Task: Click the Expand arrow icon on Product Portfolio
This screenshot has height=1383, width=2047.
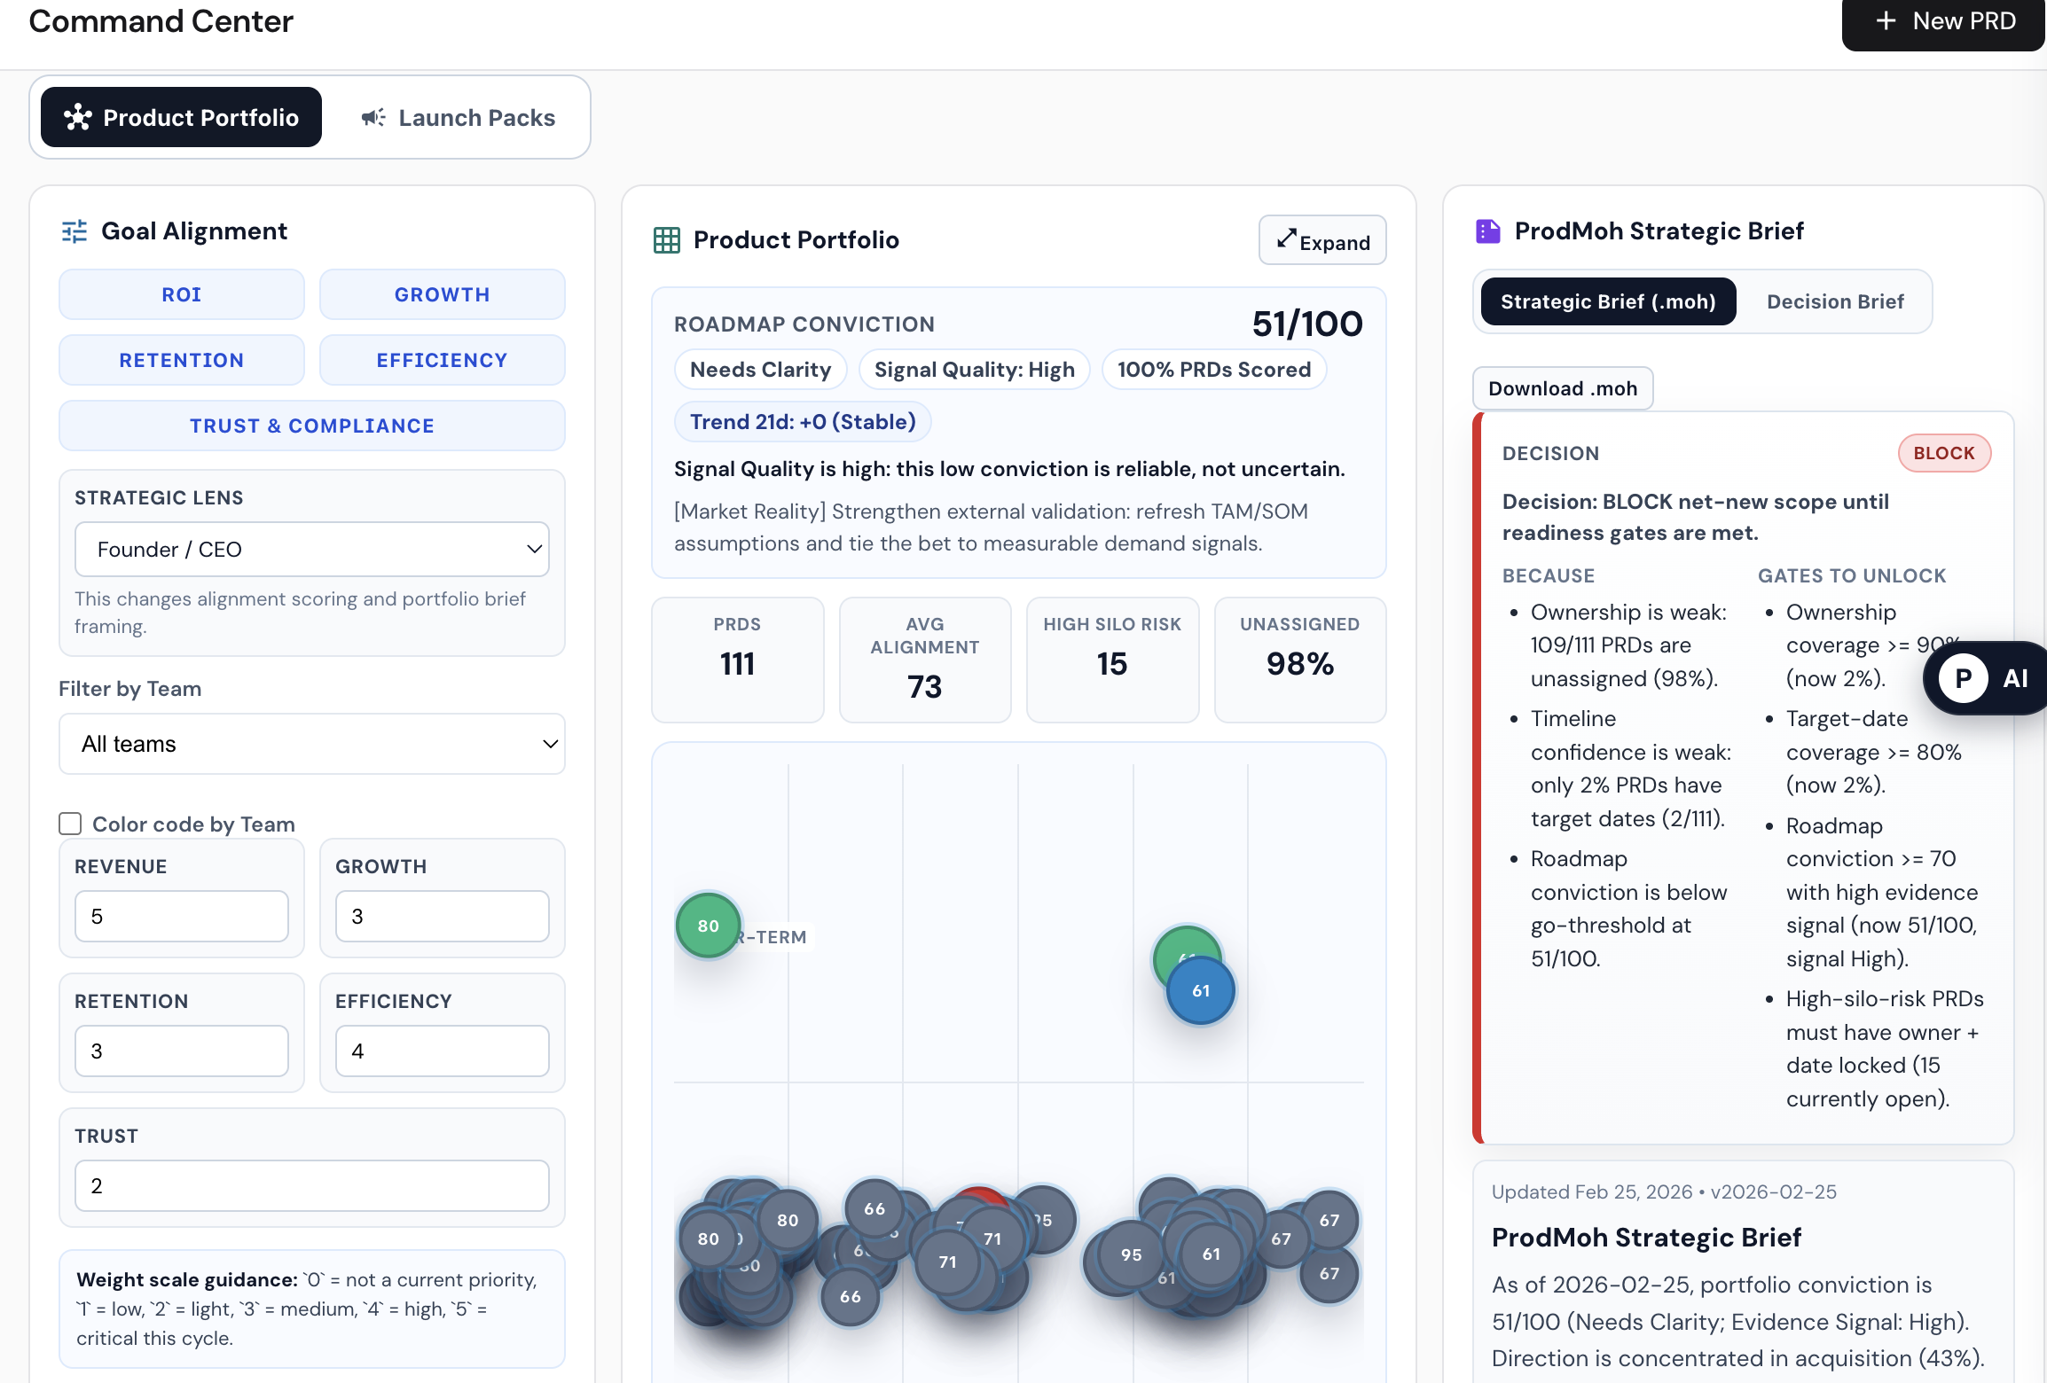Action: click(1287, 239)
